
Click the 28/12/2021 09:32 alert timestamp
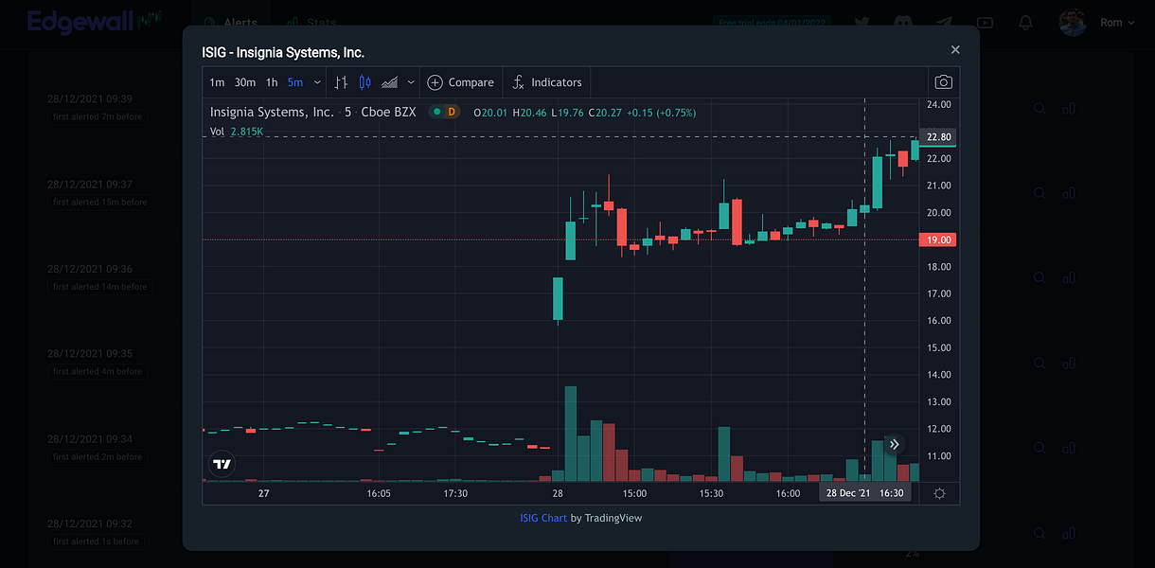click(x=89, y=524)
